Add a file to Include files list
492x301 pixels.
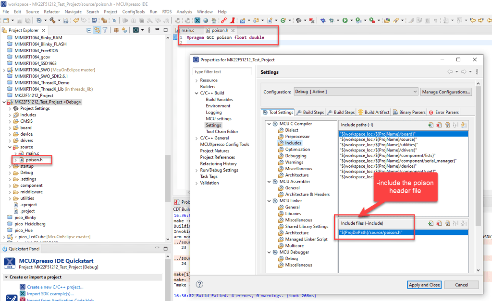(430, 223)
